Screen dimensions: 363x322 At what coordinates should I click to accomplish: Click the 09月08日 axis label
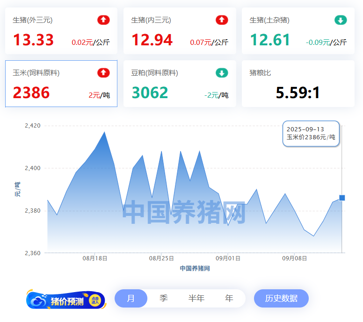(x=295, y=258)
